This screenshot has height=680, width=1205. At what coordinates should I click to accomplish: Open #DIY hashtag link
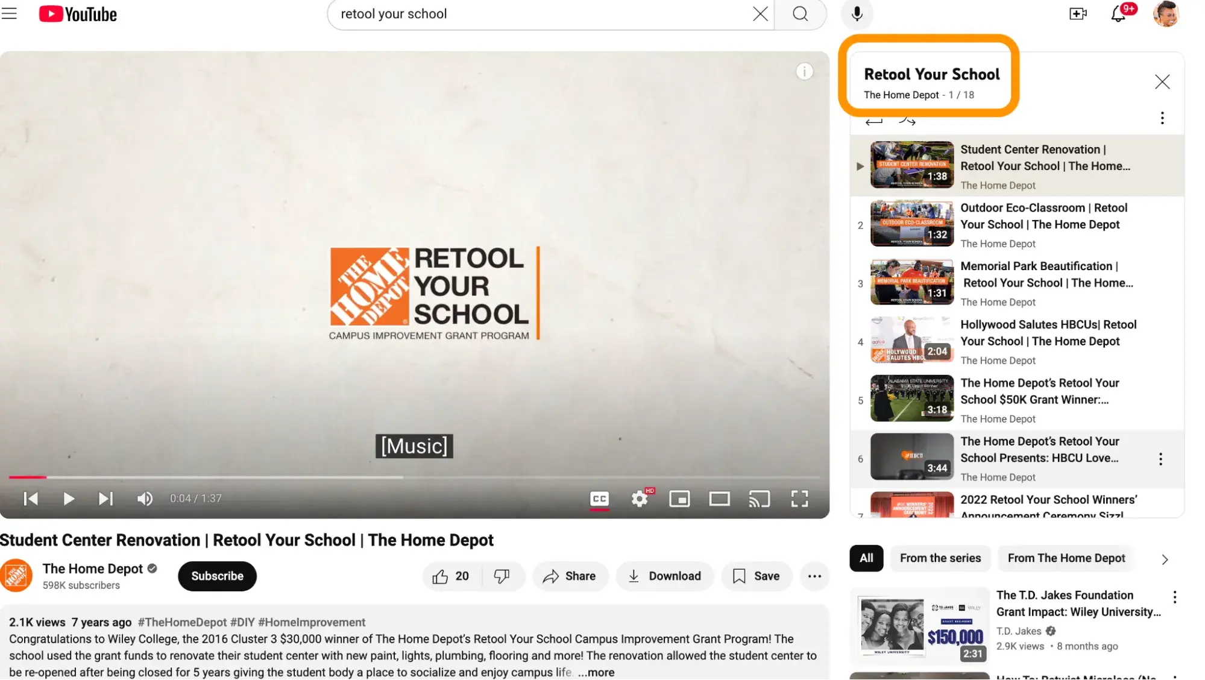pos(242,622)
